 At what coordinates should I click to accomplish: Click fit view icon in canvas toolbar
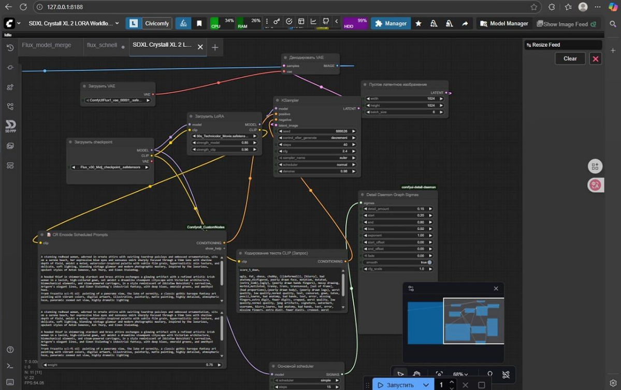(x=439, y=374)
